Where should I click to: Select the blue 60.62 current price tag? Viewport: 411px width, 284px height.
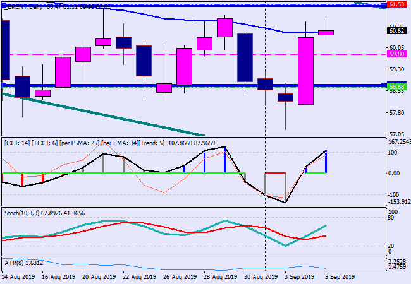[396, 30]
